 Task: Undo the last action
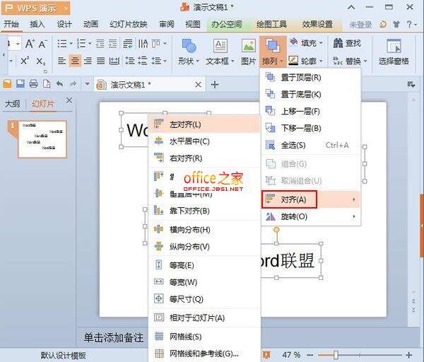click(60, 84)
